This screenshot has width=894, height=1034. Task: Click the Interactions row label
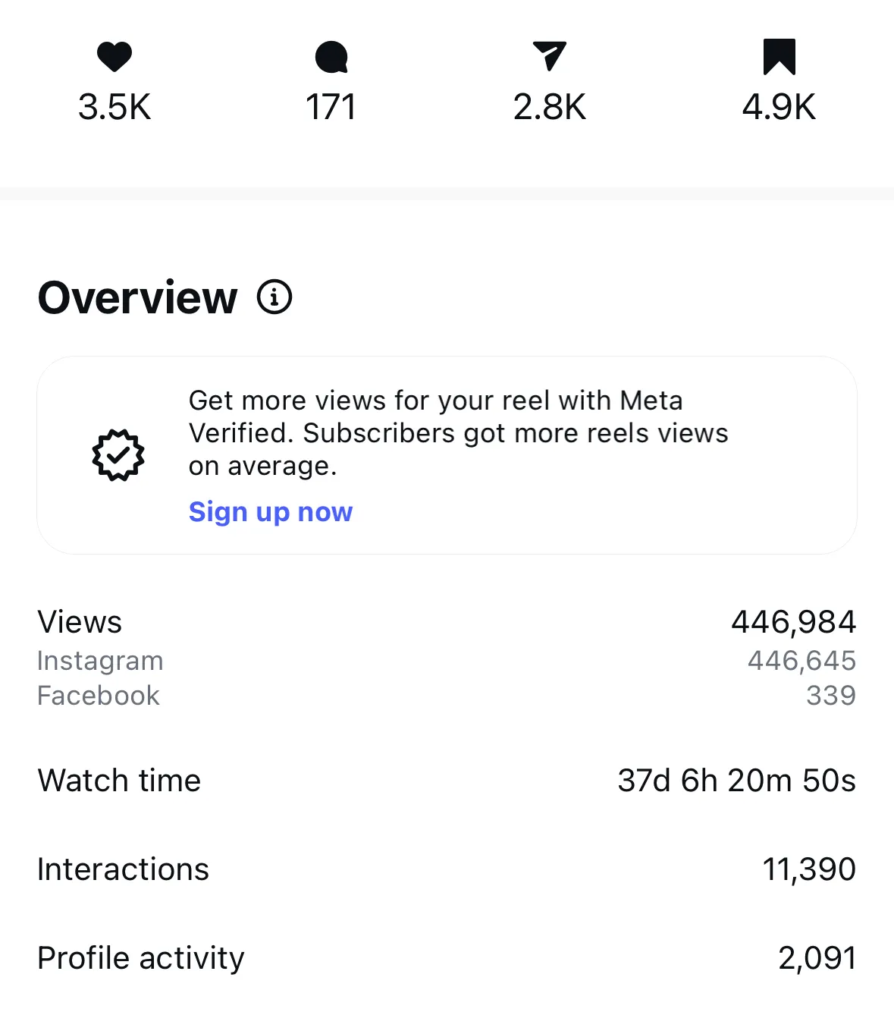point(123,869)
